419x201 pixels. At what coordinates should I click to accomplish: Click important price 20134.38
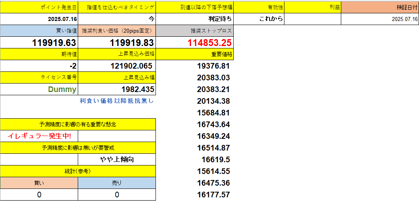tap(213, 101)
